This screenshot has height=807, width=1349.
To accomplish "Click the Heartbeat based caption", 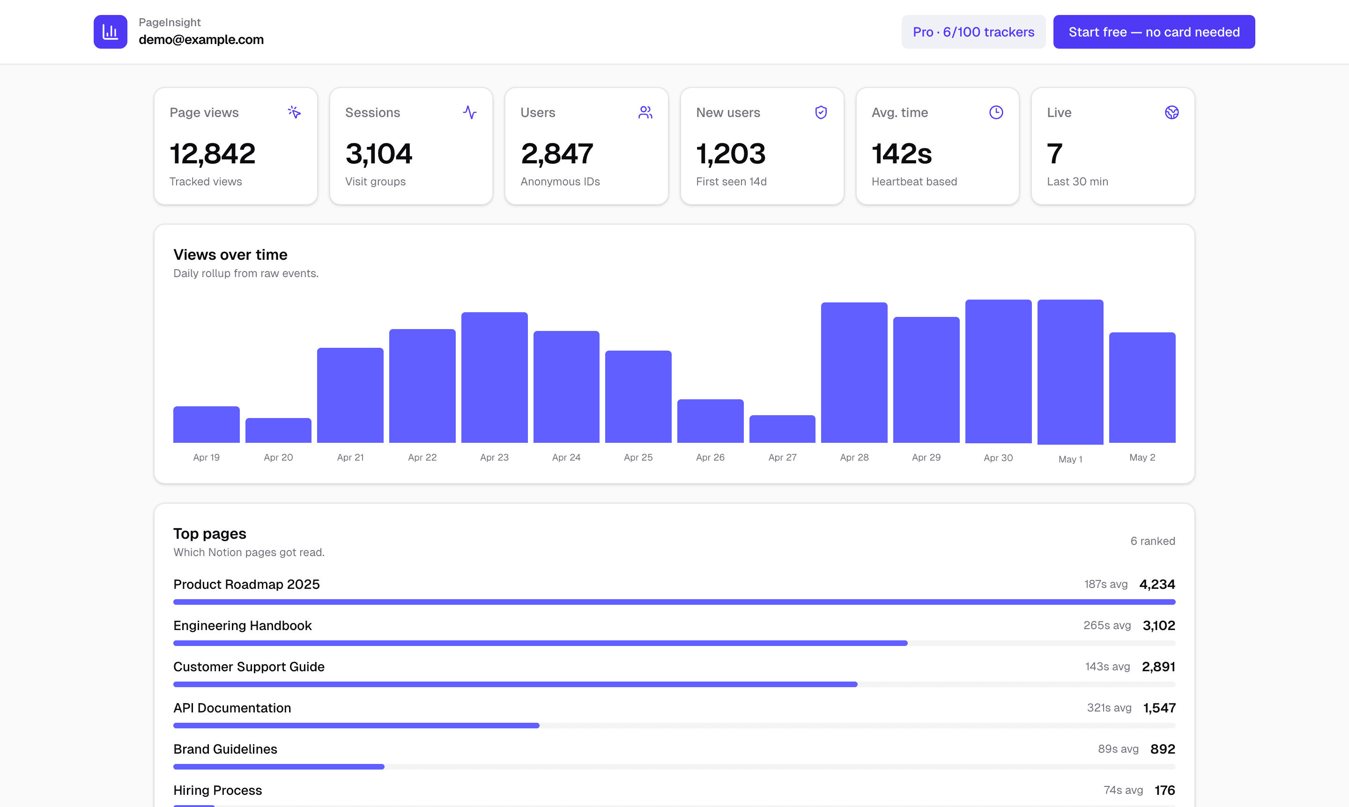I will pyautogui.click(x=914, y=182).
